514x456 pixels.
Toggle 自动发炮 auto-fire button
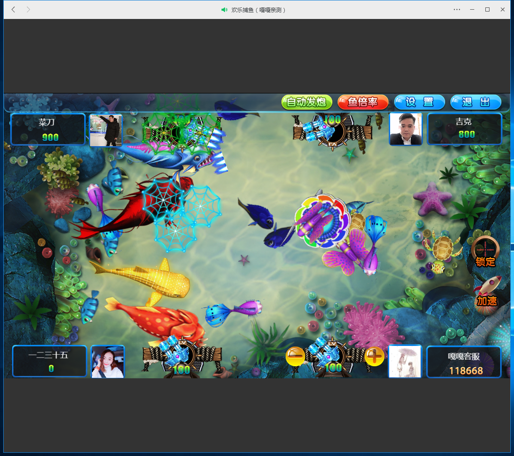tap(307, 102)
